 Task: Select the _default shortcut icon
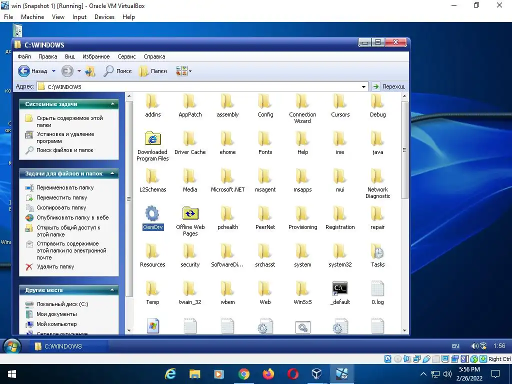tap(340, 289)
